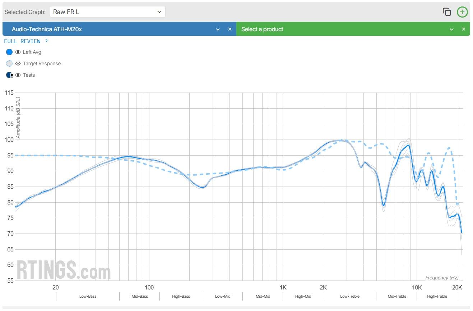The width and height of the screenshot is (473, 311).
Task: Click the green add comparison plus icon
Action: (462, 12)
